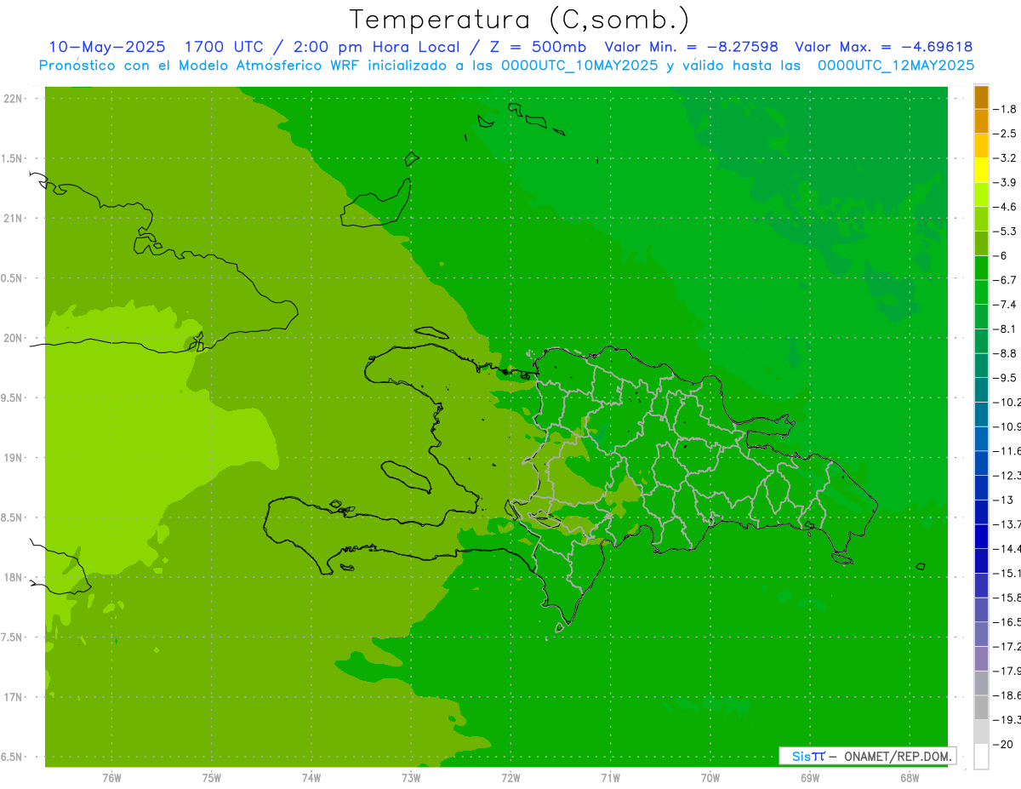Image resolution: width=1021 pixels, height=789 pixels.
Task: Click the 21N latitude axis label
Action: 12,218
